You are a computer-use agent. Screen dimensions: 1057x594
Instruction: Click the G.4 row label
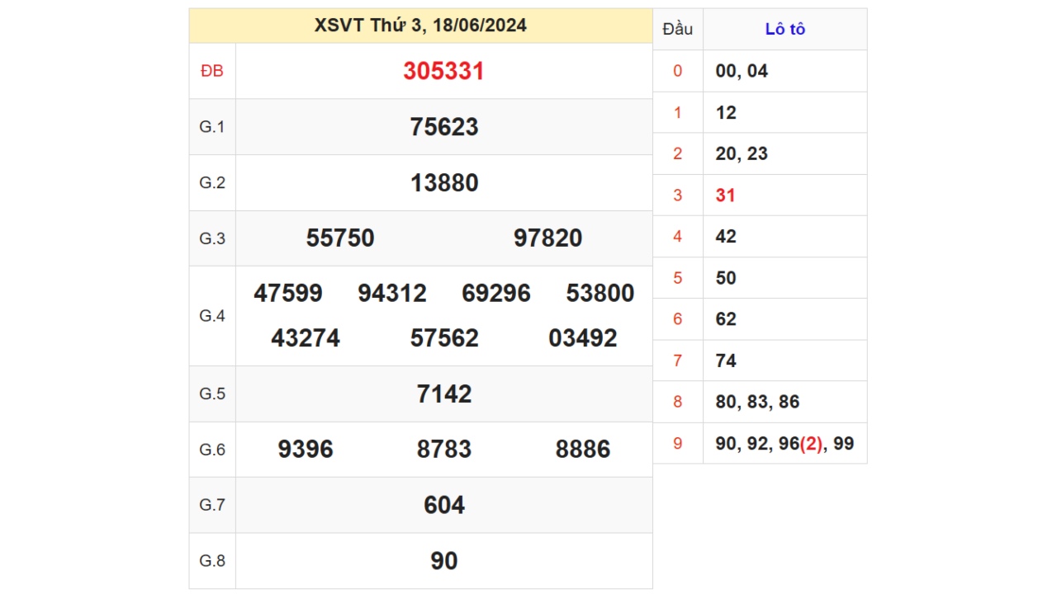coord(212,316)
